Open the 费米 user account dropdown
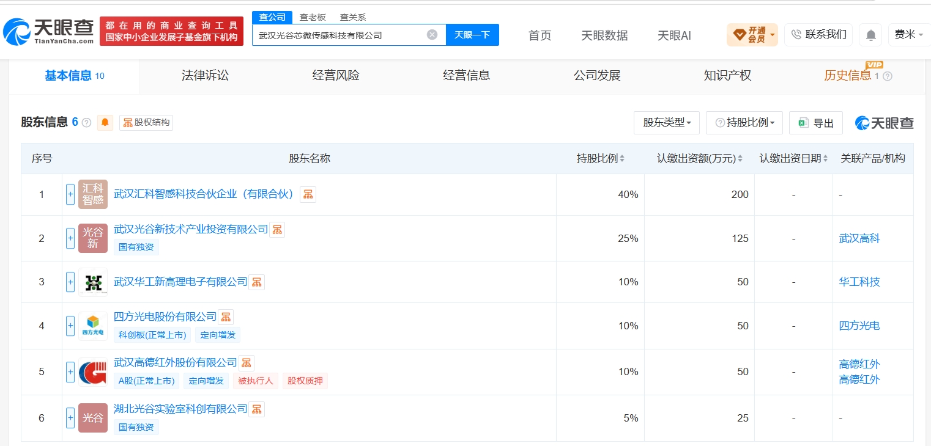 (909, 35)
